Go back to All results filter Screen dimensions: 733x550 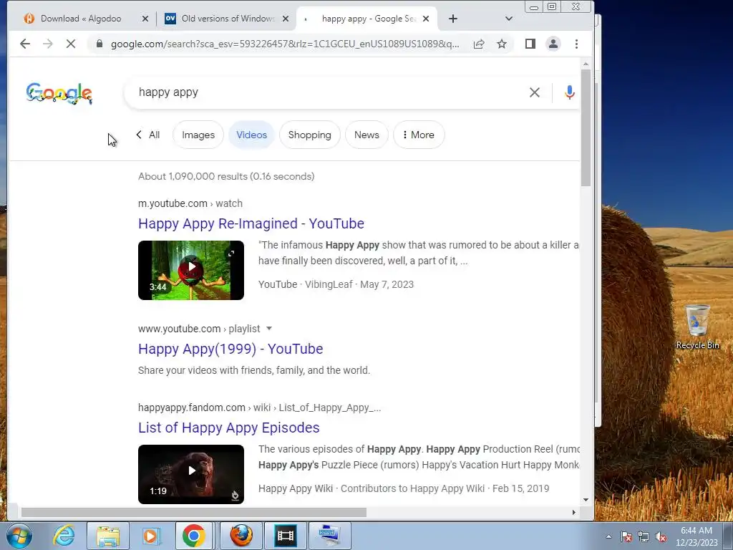(148, 135)
